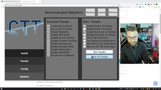
Task: Uncheck Disable Location Tracking
Action: coord(48,40)
